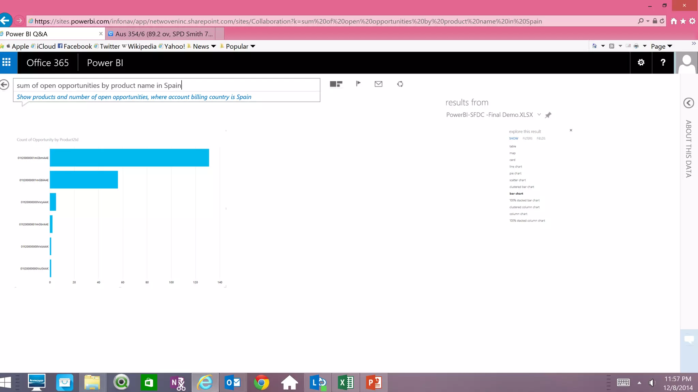Viewport: 698px width, 392px height.
Task: Click the browser home icon
Action: [x=674, y=21]
